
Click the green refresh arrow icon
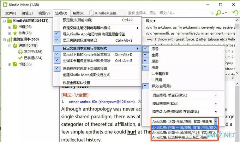click(x=235, y=13)
